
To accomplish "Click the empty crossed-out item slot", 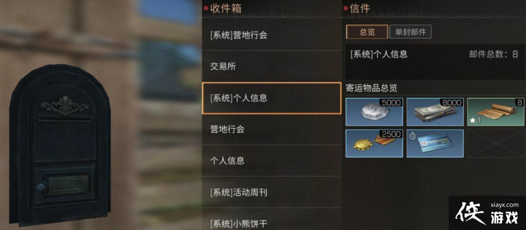I will pos(496,143).
